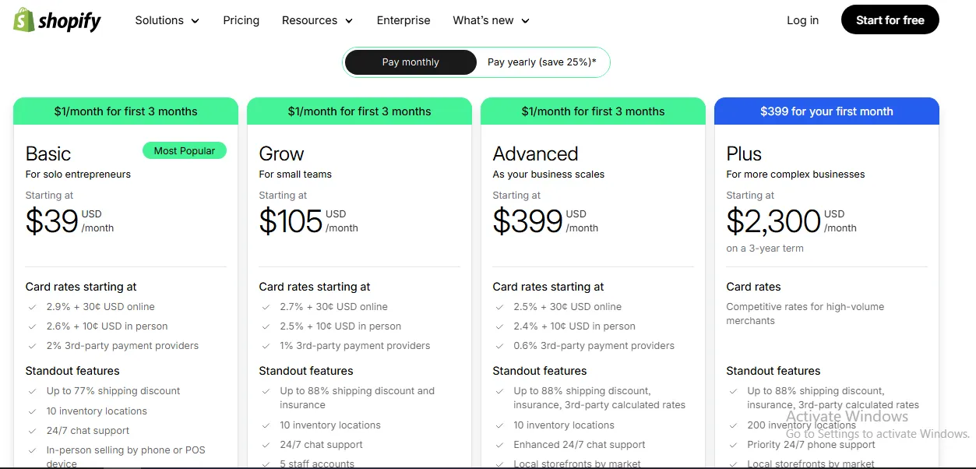Select the Pay monthly billing toggle
Screen dimensions: 976x469
[410, 62]
